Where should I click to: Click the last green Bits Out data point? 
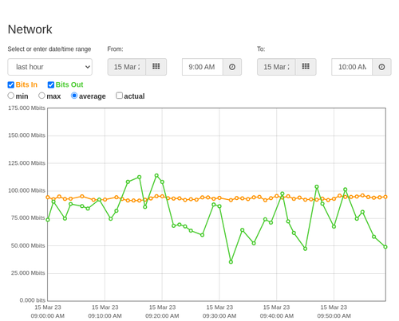pyautogui.click(x=385, y=247)
